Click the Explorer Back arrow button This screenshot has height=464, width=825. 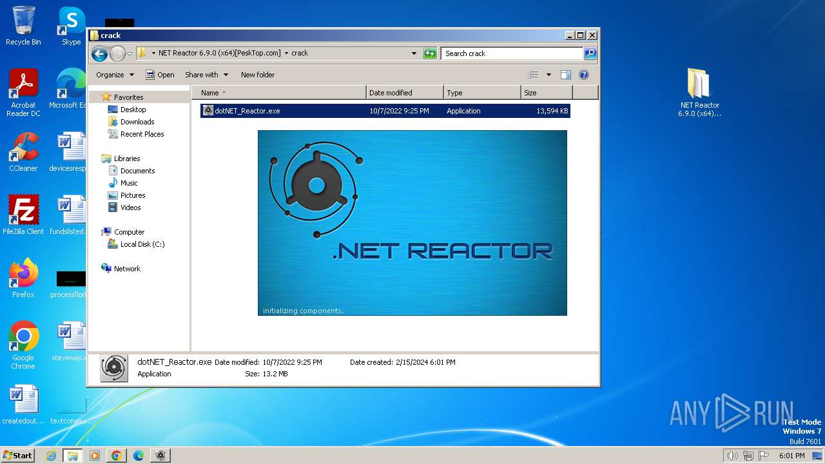point(99,53)
